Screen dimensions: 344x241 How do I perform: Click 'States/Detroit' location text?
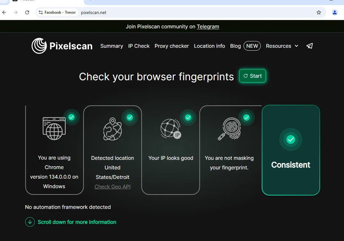113,177
